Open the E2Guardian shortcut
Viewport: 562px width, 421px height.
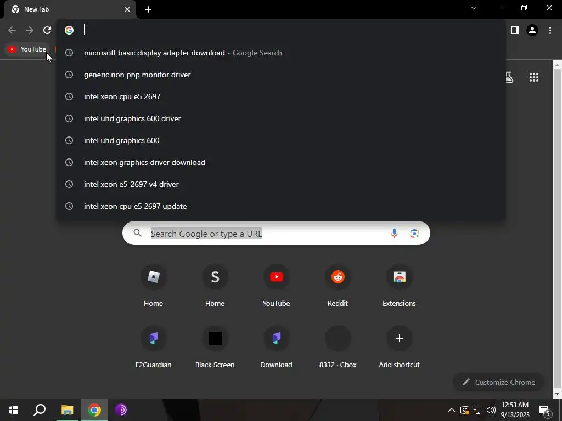[x=154, y=347]
